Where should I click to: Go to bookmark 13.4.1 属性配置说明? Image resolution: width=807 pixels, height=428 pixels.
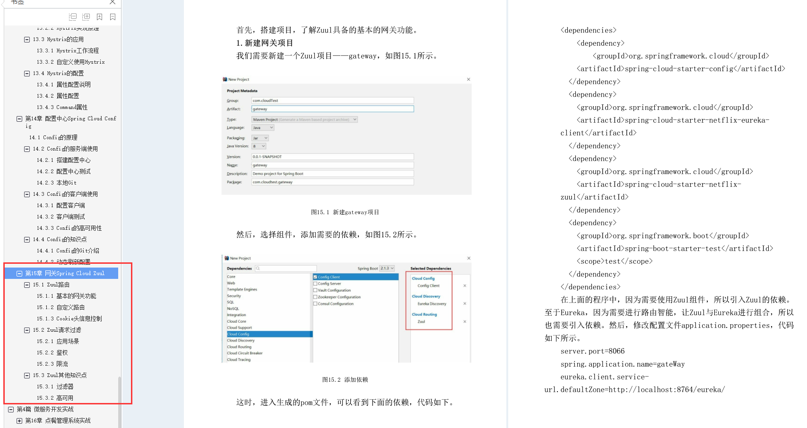(63, 84)
